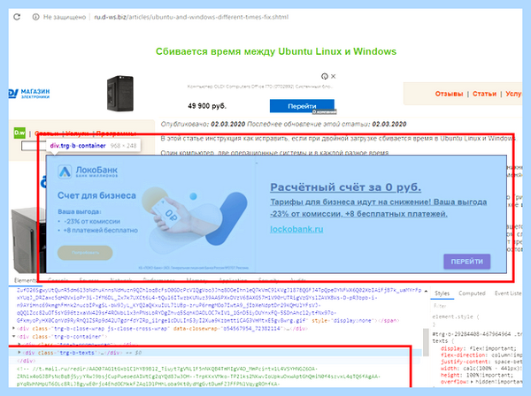
Task: Expand the trg-b-texts div node
Action: click(x=19, y=353)
